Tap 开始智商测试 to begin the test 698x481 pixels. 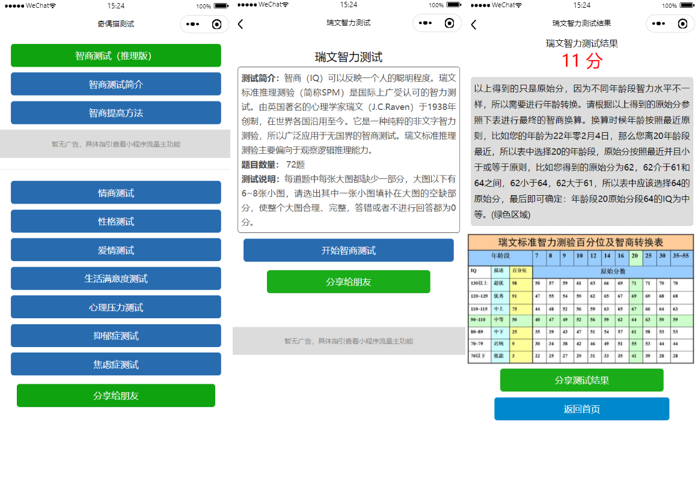pyautogui.click(x=348, y=250)
